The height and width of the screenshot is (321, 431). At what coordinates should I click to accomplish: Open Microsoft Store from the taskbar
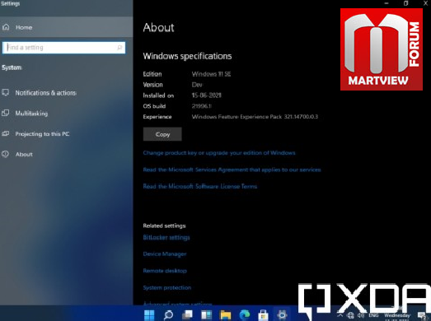tap(263, 315)
